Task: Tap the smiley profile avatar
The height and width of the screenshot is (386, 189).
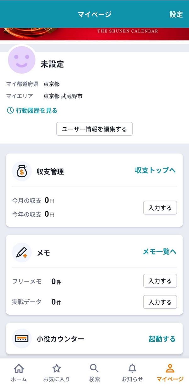Action: pos(22,59)
